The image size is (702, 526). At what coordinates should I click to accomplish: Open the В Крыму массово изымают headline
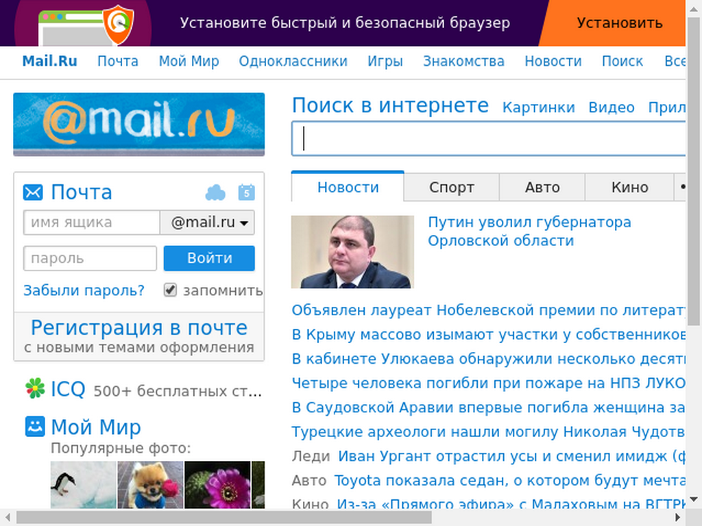click(x=488, y=334)
